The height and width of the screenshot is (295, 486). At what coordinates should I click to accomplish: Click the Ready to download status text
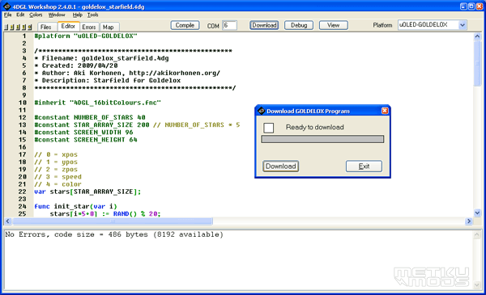click(314, 127)
